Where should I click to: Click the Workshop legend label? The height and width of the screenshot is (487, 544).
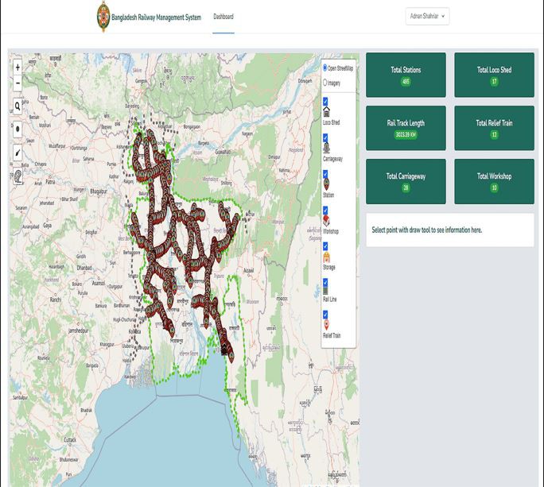(x=331, y=231)
